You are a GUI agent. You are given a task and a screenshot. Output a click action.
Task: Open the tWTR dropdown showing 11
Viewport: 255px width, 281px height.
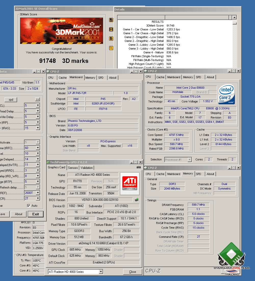38,165
